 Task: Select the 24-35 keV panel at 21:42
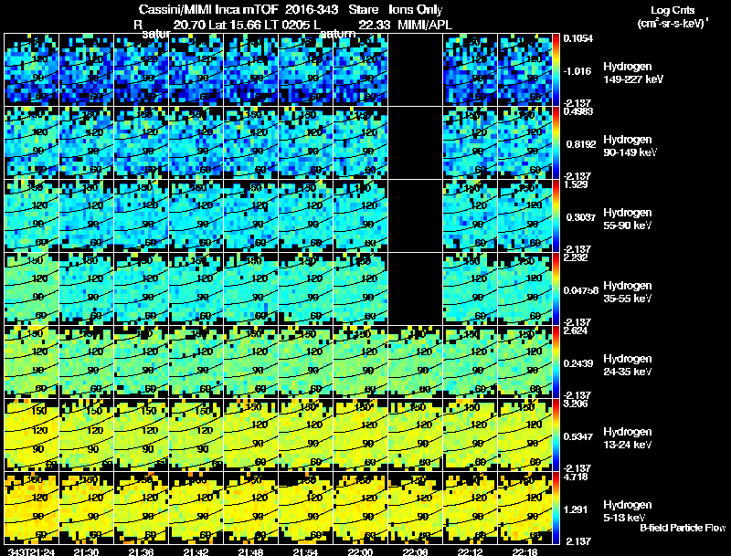click(196, 362)
